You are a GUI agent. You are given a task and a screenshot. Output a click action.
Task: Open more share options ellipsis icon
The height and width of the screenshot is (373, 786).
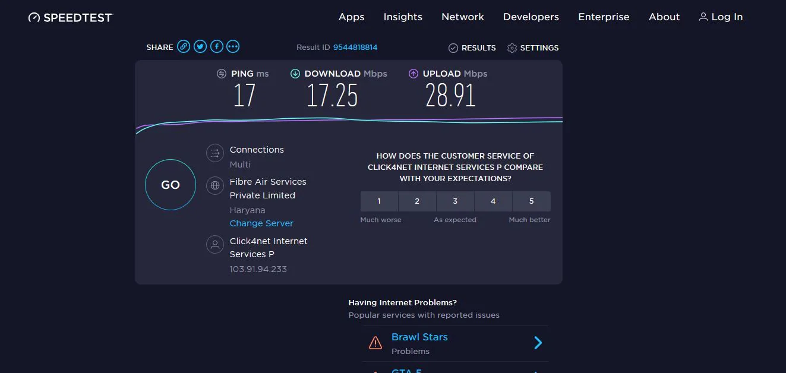[233, 46]
